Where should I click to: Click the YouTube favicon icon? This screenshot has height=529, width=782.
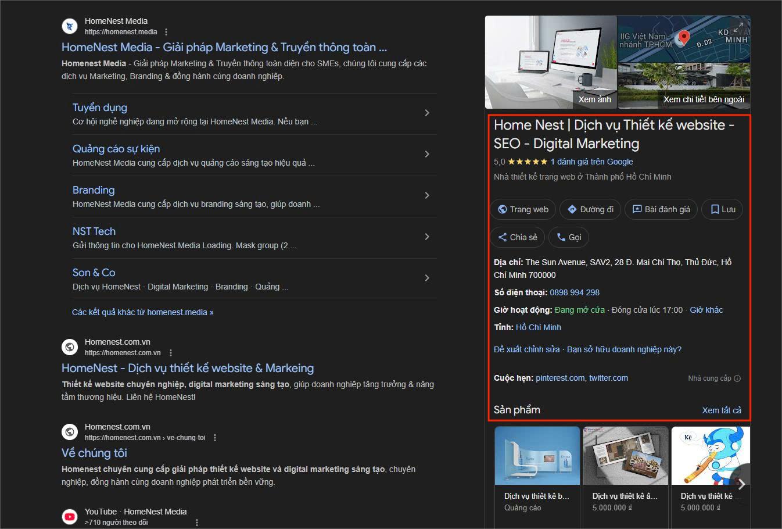(x=70, y=517)
